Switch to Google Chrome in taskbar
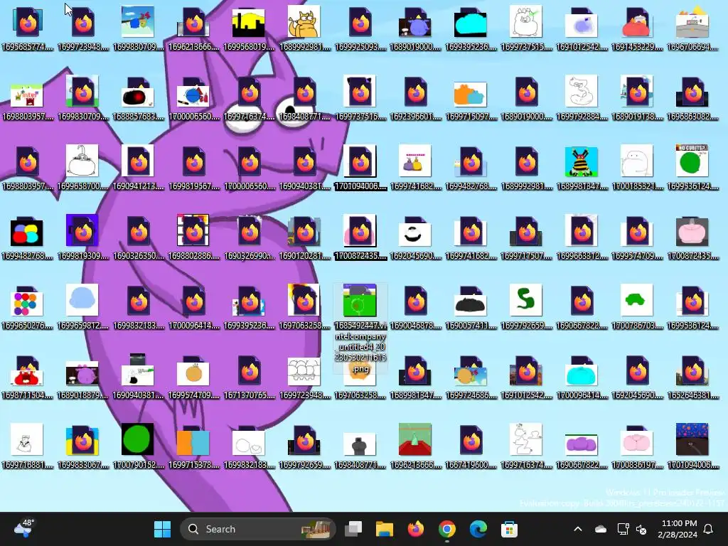728x546 pixels. (x=446, y=529)
